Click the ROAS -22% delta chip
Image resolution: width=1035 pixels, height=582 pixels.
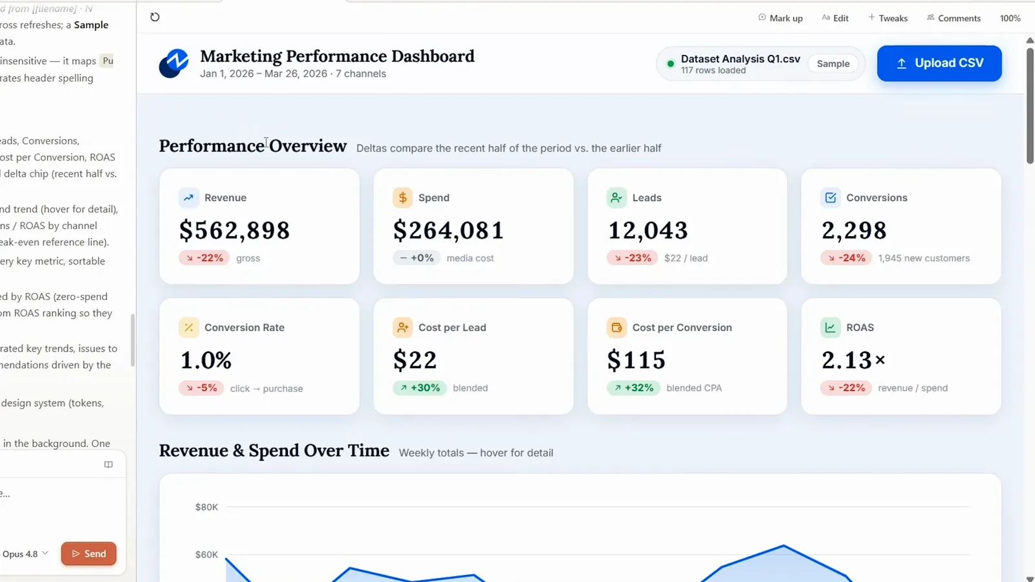846,388
